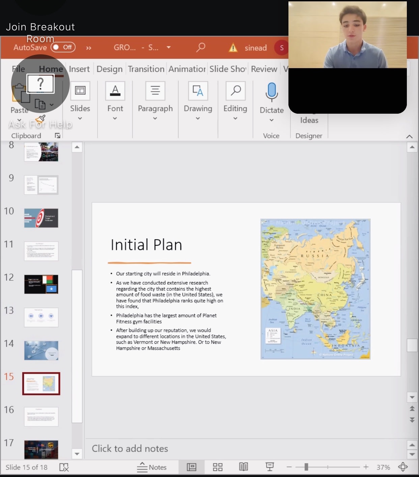
Task: Click the spell check icon in status bar
Action: pos(64,467)
